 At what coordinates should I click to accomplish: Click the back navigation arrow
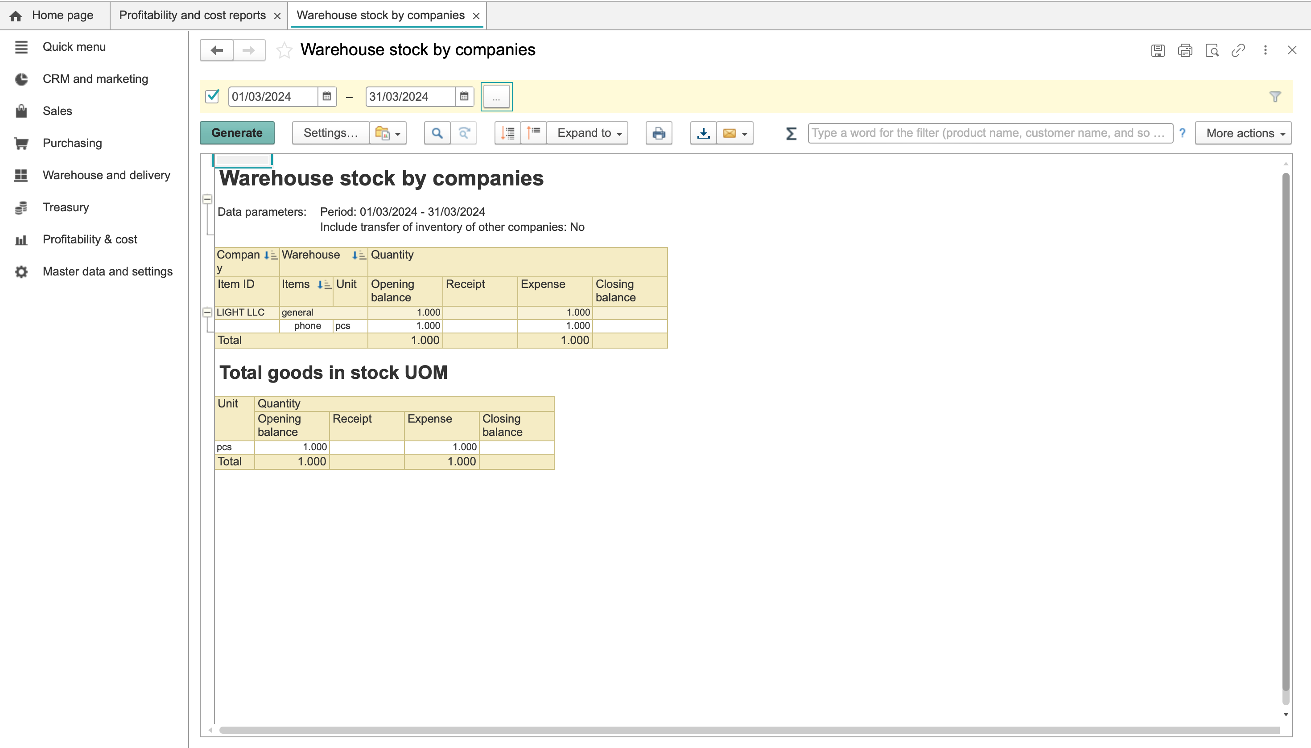(216, 50)
